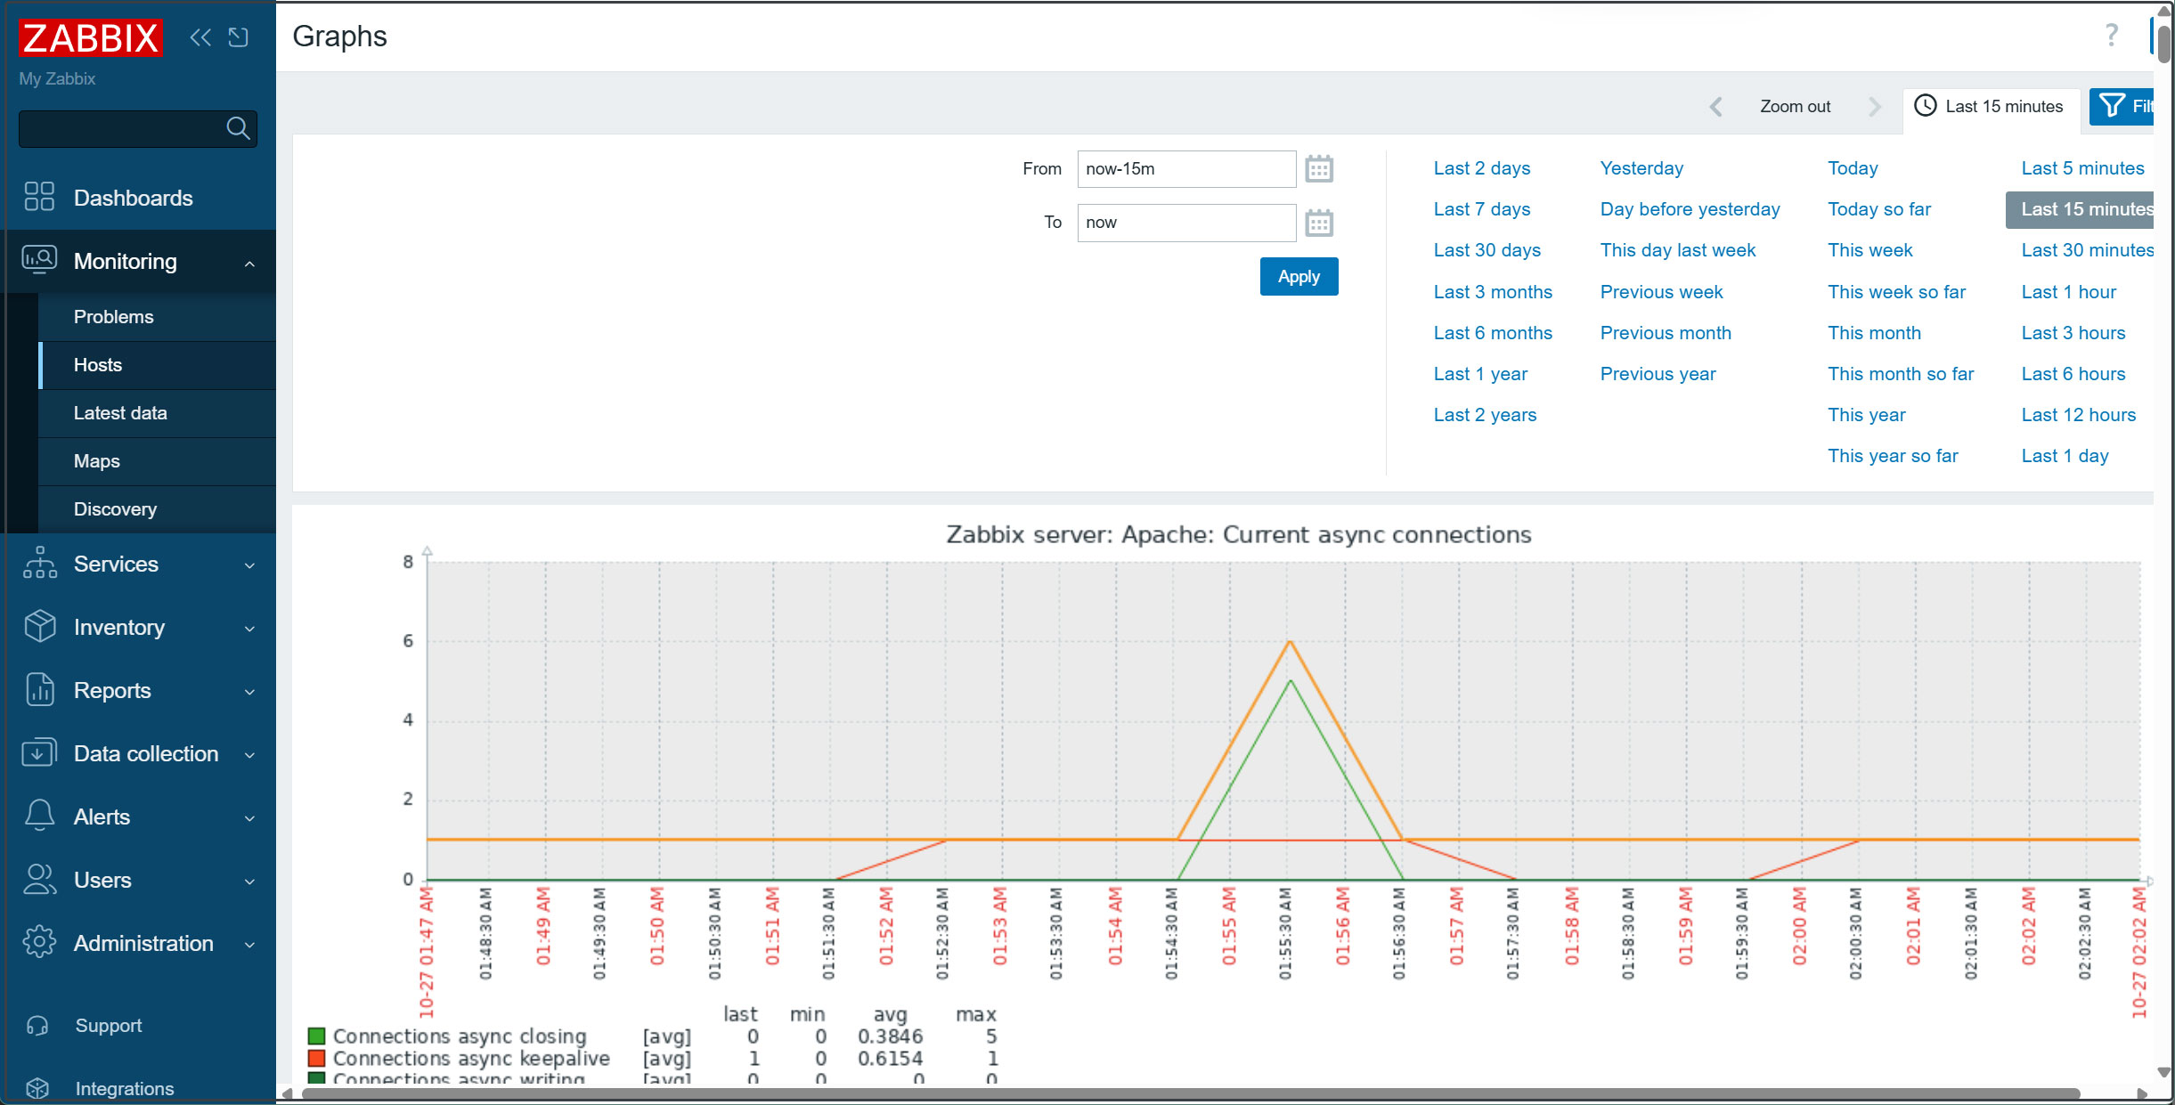Open Latest data submenu item
Screen dimensions: 2175x1105
coord(120,413)
